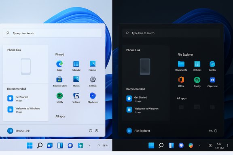
Task: Click the Recommended heading in dark menu
Action: tap(136, 89)
